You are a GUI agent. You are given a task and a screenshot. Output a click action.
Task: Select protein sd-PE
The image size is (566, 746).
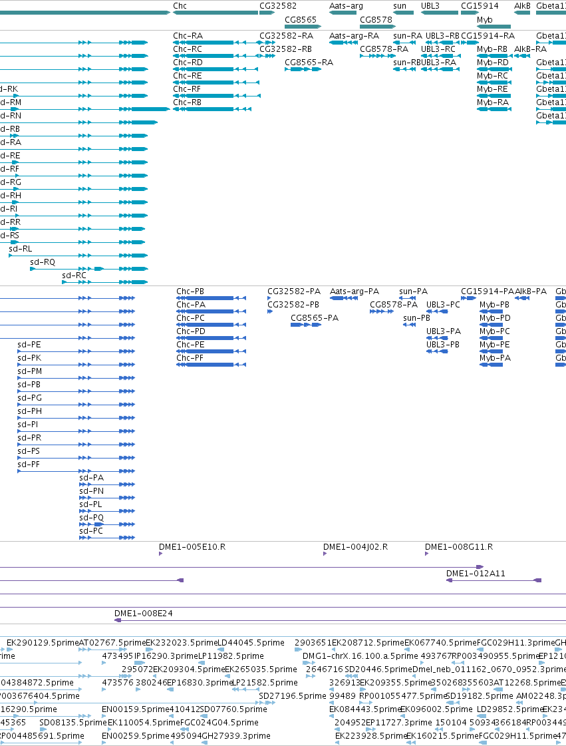(x=76, y=351)
